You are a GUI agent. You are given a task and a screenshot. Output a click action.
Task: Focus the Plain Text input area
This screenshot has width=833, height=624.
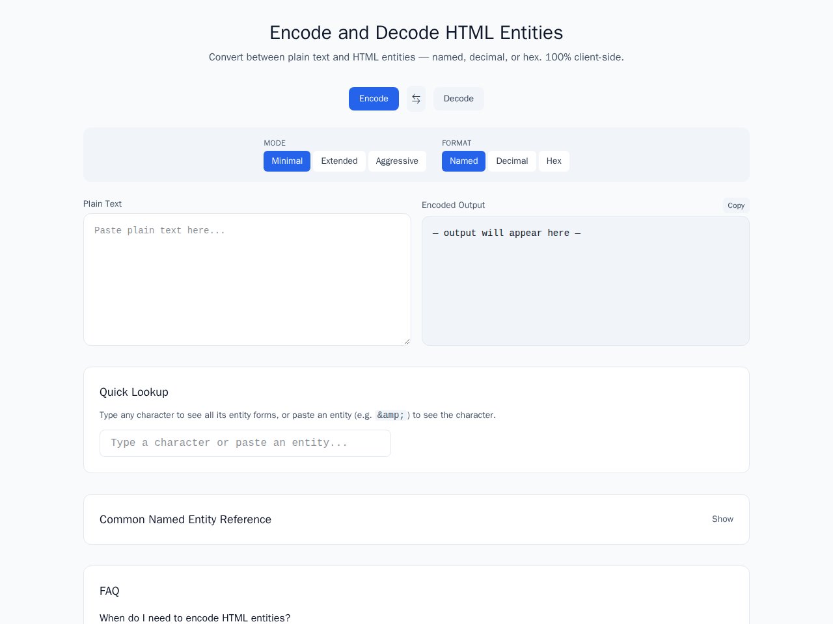tap(247, 279)
